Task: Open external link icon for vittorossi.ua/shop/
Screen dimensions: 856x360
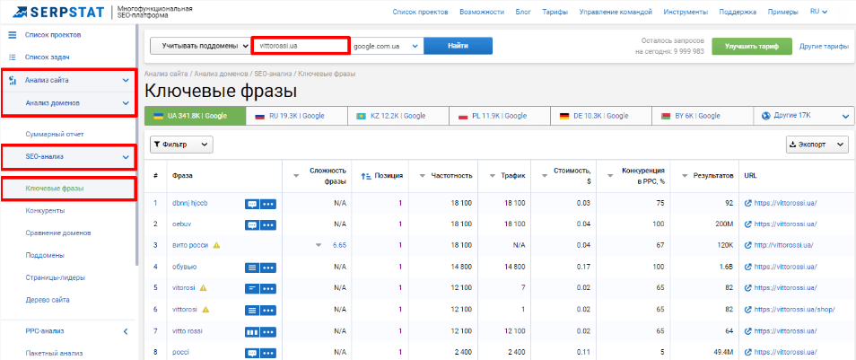Action: pyautogui.click(x=747, y=310)
